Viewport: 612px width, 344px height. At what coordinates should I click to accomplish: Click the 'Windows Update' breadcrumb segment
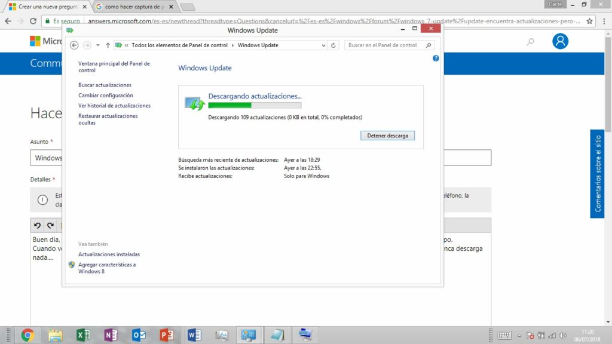click(258, 45)
